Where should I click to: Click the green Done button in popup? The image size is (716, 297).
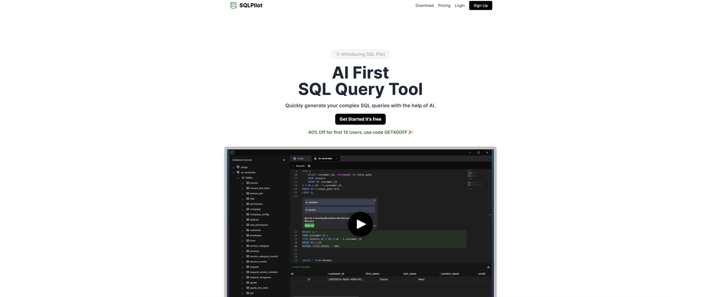[309, 225]
